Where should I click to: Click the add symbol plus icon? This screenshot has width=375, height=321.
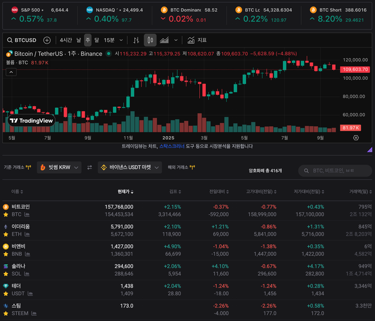tap(47, 40)
